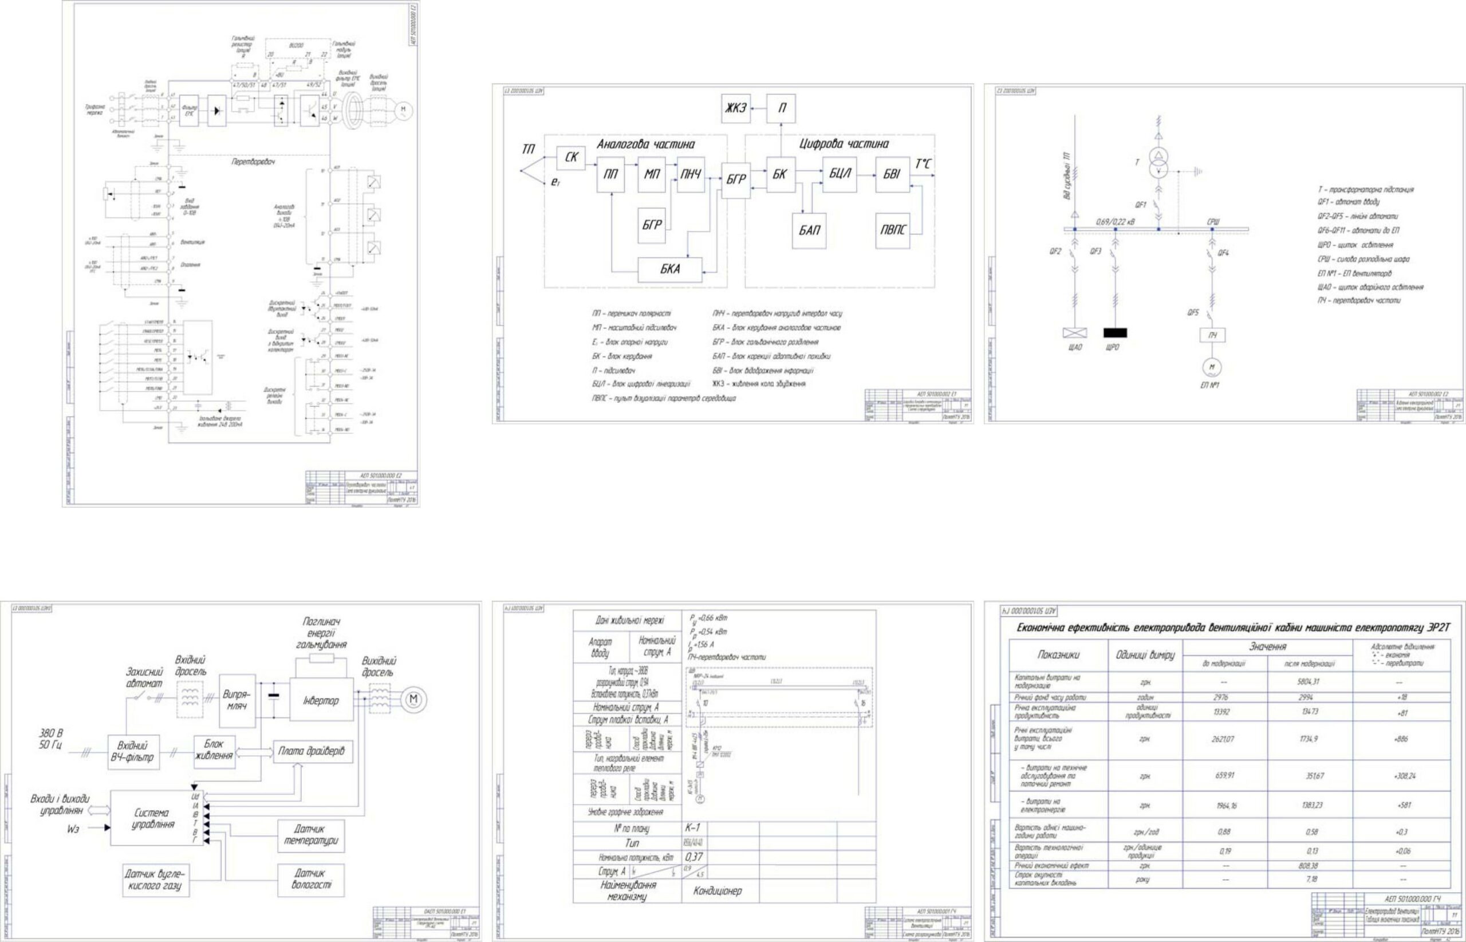Click the 'Датчик температури' block
The height and width of the screenshot is (942, 1466).
(x=310, y=835)
